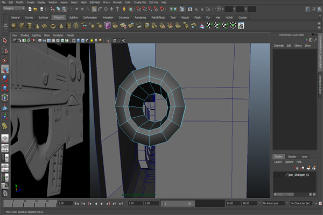The image size is (323, 215).
Task: Activate the Lasso select tool
Action: coord(5,50)
